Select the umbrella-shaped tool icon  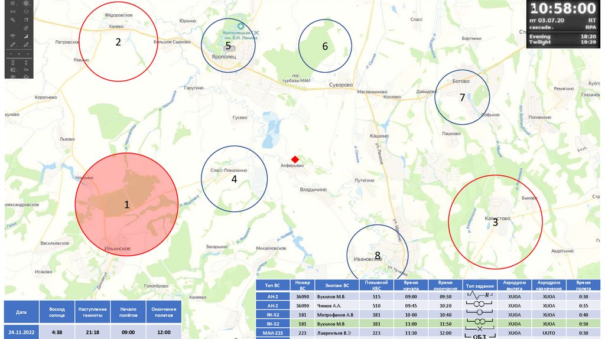13,36
